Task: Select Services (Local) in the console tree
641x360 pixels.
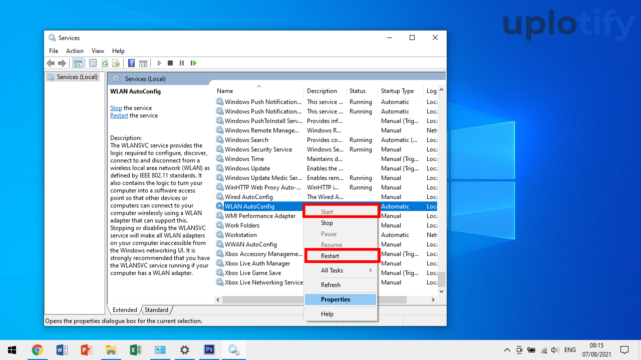Action: 73,77
